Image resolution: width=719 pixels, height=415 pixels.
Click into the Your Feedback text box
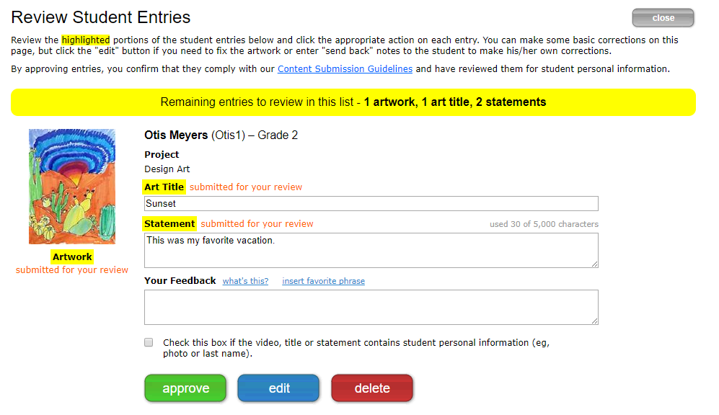coord(371,308)
